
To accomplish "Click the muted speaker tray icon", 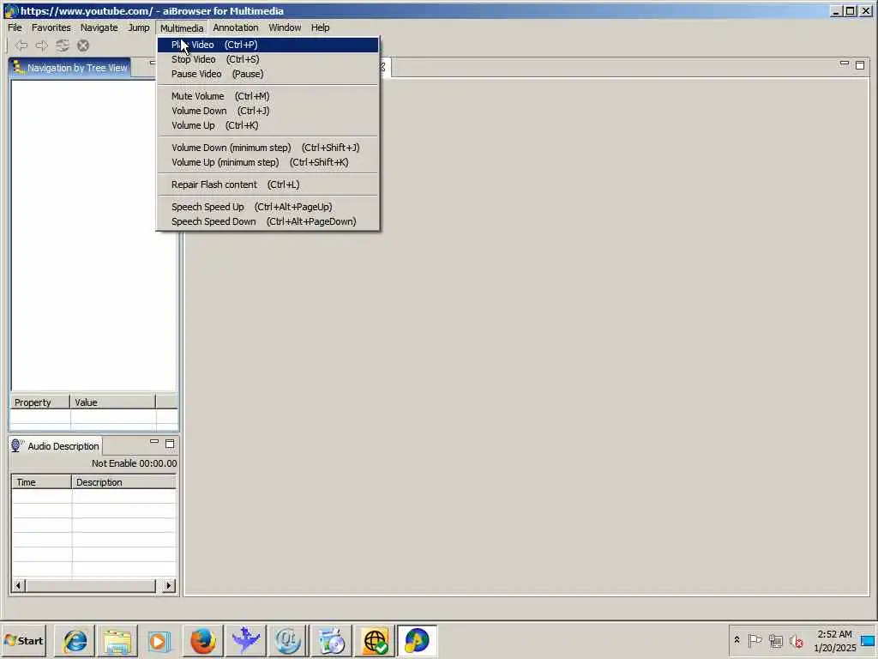I will [797, 640].
